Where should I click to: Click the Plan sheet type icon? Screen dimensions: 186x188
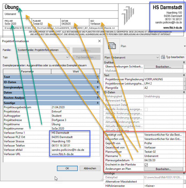(112, 46)
